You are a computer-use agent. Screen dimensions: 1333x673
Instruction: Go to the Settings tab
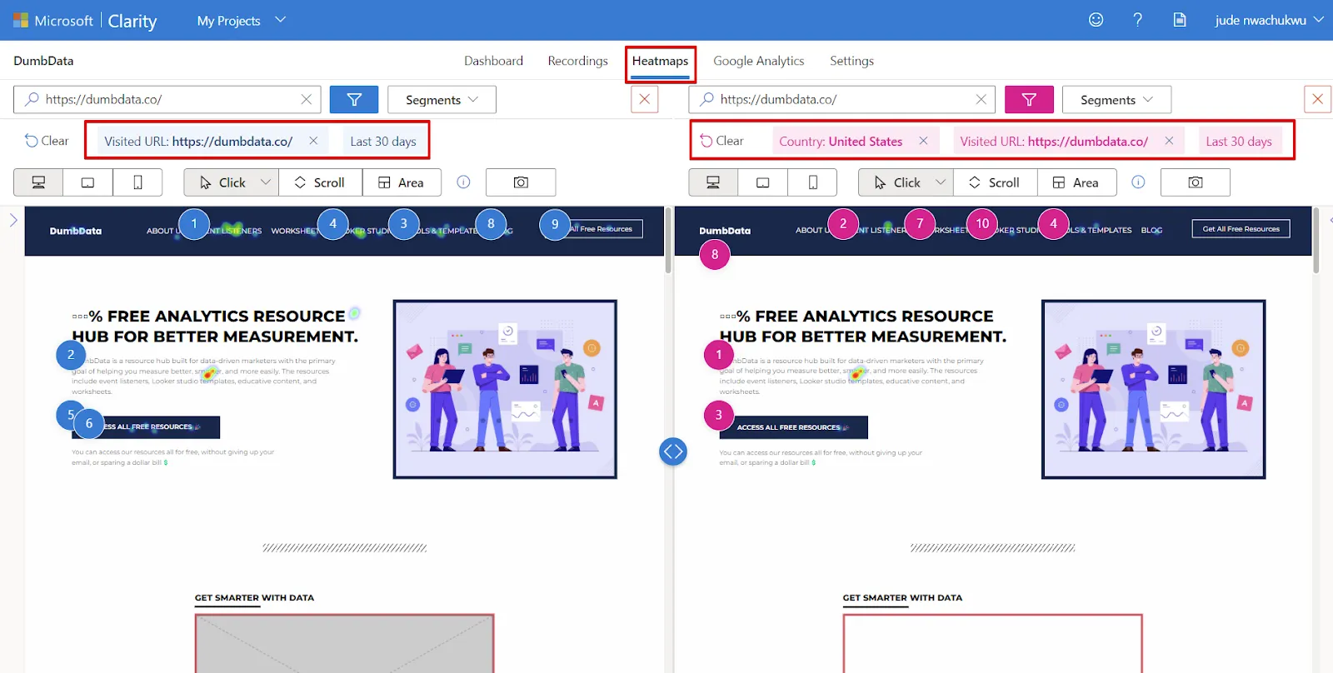pyautogui.click(x=851, y=61)
